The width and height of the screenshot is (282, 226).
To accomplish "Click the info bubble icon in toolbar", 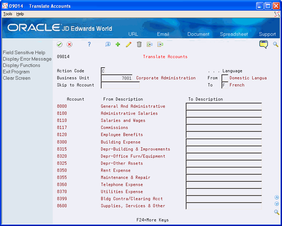I will (108, 44).
